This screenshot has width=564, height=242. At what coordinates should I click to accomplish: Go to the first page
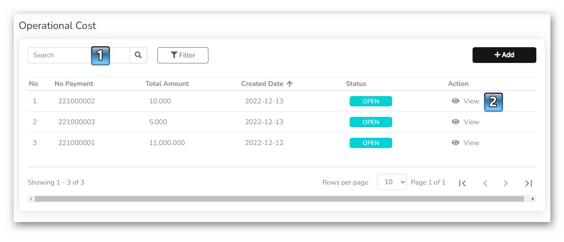pyautogui.click(x=462, y=183)
